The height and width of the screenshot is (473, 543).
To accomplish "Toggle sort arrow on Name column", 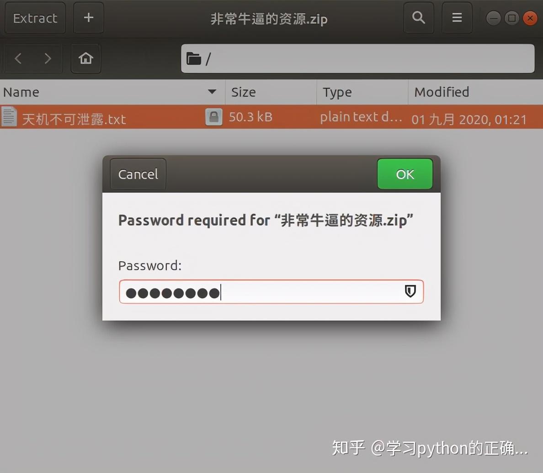I will [212, 92].
